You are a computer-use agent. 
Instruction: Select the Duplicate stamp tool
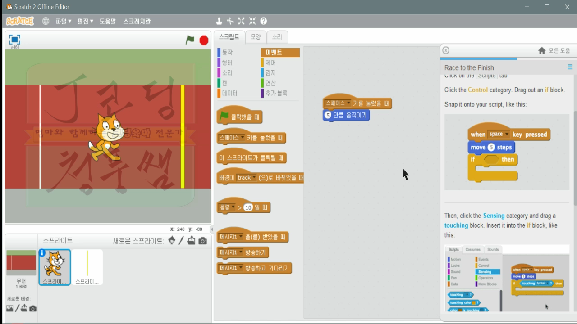tap(219, 21)
